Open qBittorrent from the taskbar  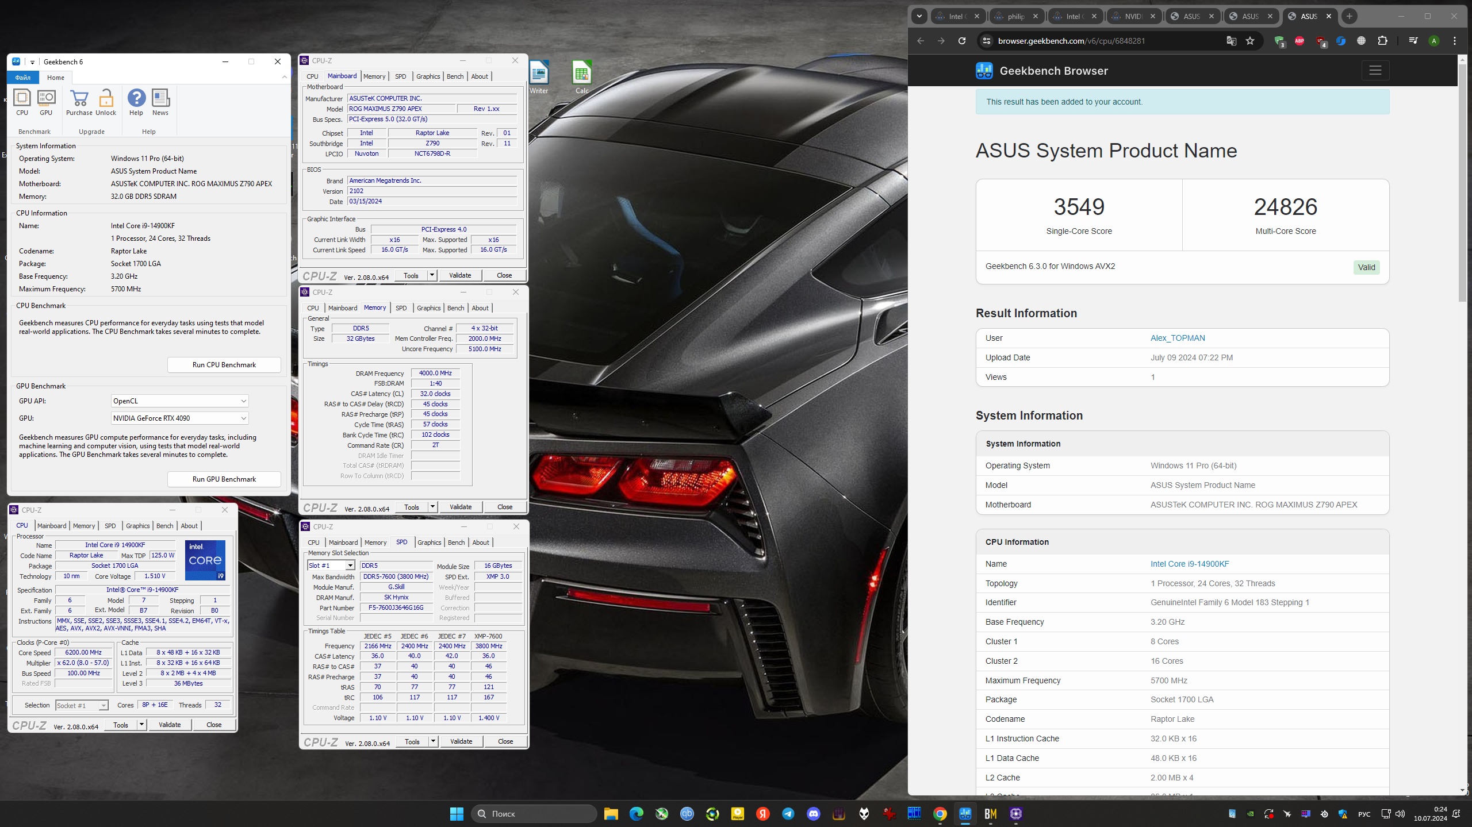coord(687,813)
